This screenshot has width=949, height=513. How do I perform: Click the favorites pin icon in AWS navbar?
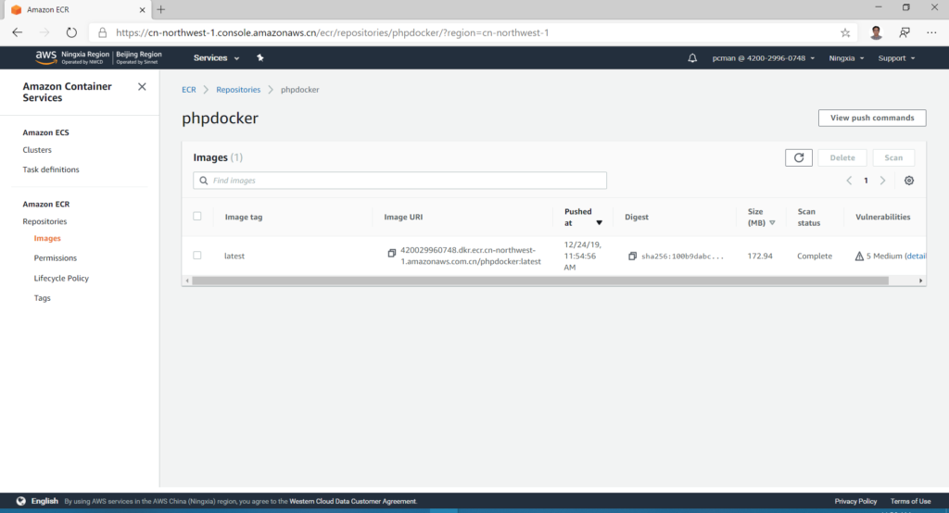pos(260,58)
